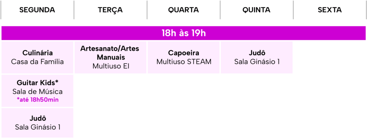Open the Artesanato/Artes Manuais card
Screen dimensions: 367x139
[110, 58]
